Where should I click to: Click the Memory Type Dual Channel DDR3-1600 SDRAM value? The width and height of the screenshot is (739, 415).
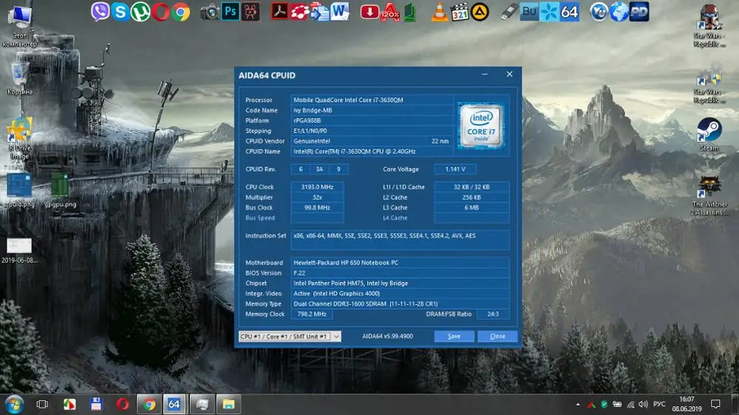pos(365,303)
